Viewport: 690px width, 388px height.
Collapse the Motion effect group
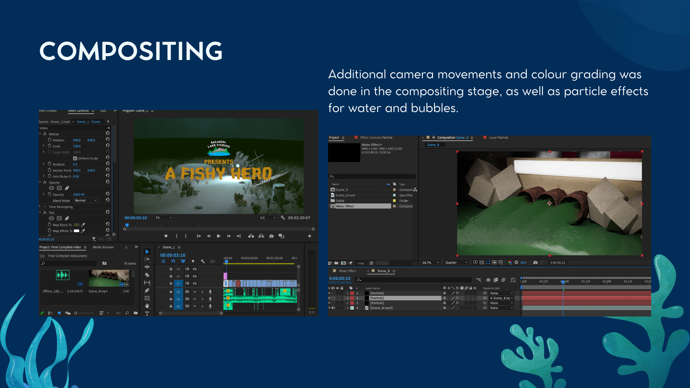pyautogui.click(x=40, y=134)
